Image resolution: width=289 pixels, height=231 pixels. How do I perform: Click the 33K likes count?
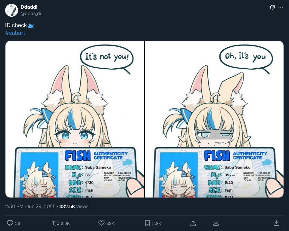(110, 224)
